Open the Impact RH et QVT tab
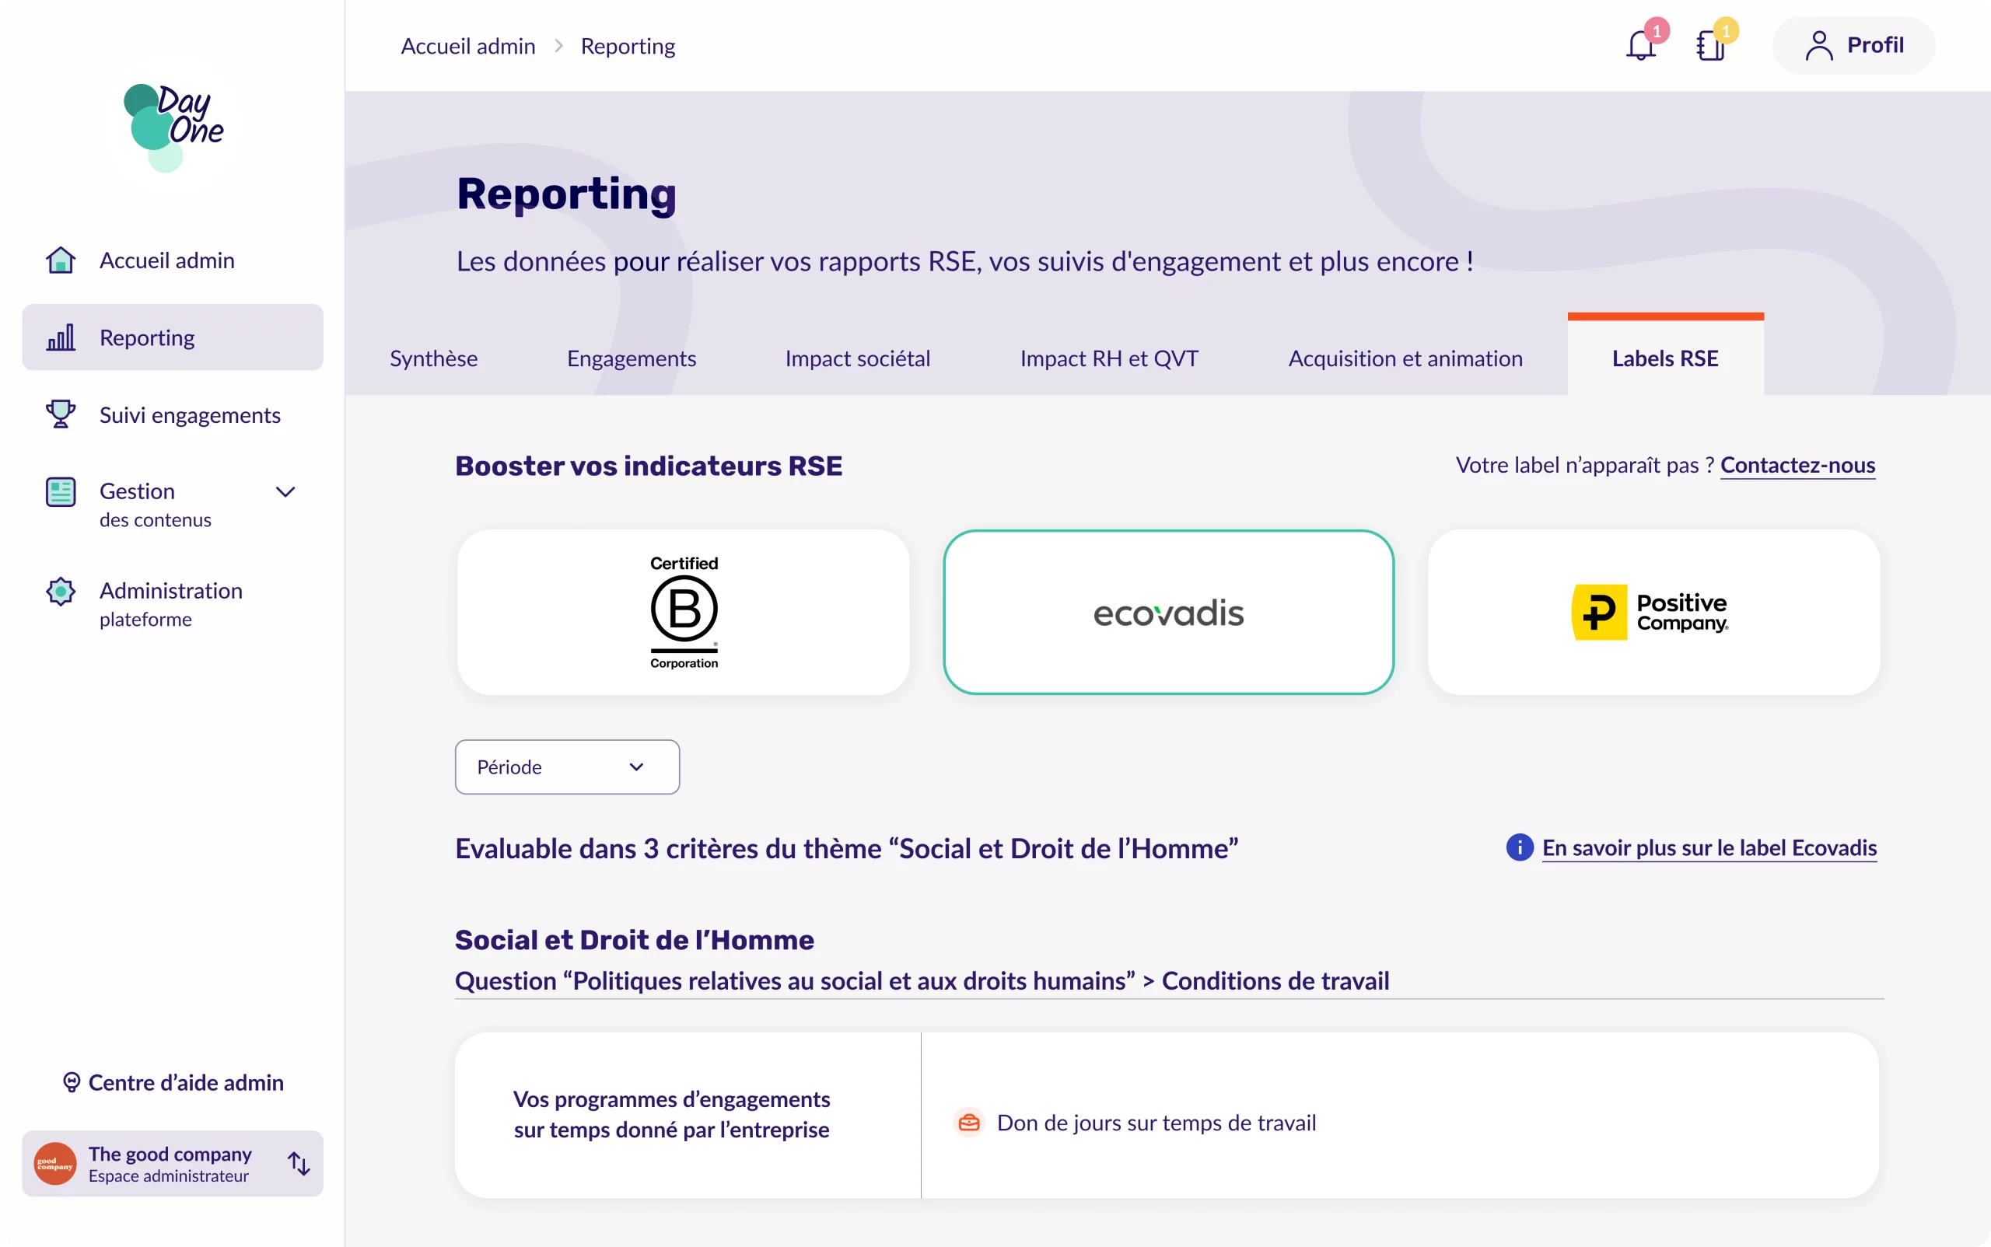 pos(1109,358)
